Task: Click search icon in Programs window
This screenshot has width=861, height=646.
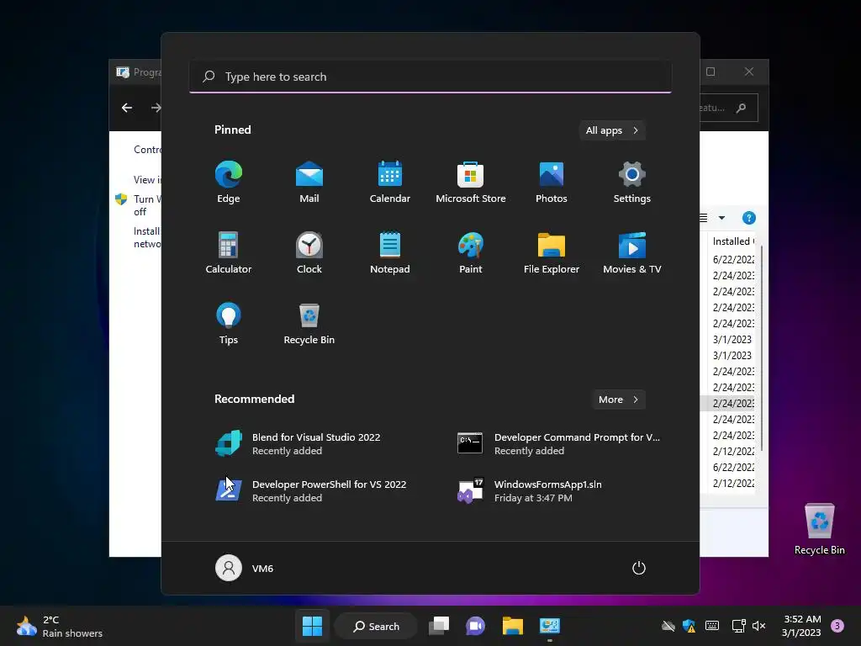Action: [x=742, y=108]
